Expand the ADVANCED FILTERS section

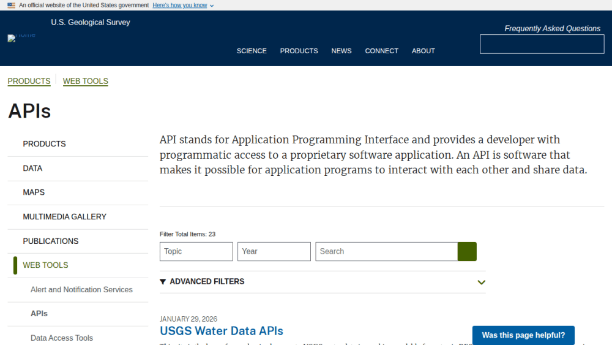[323, 282]
